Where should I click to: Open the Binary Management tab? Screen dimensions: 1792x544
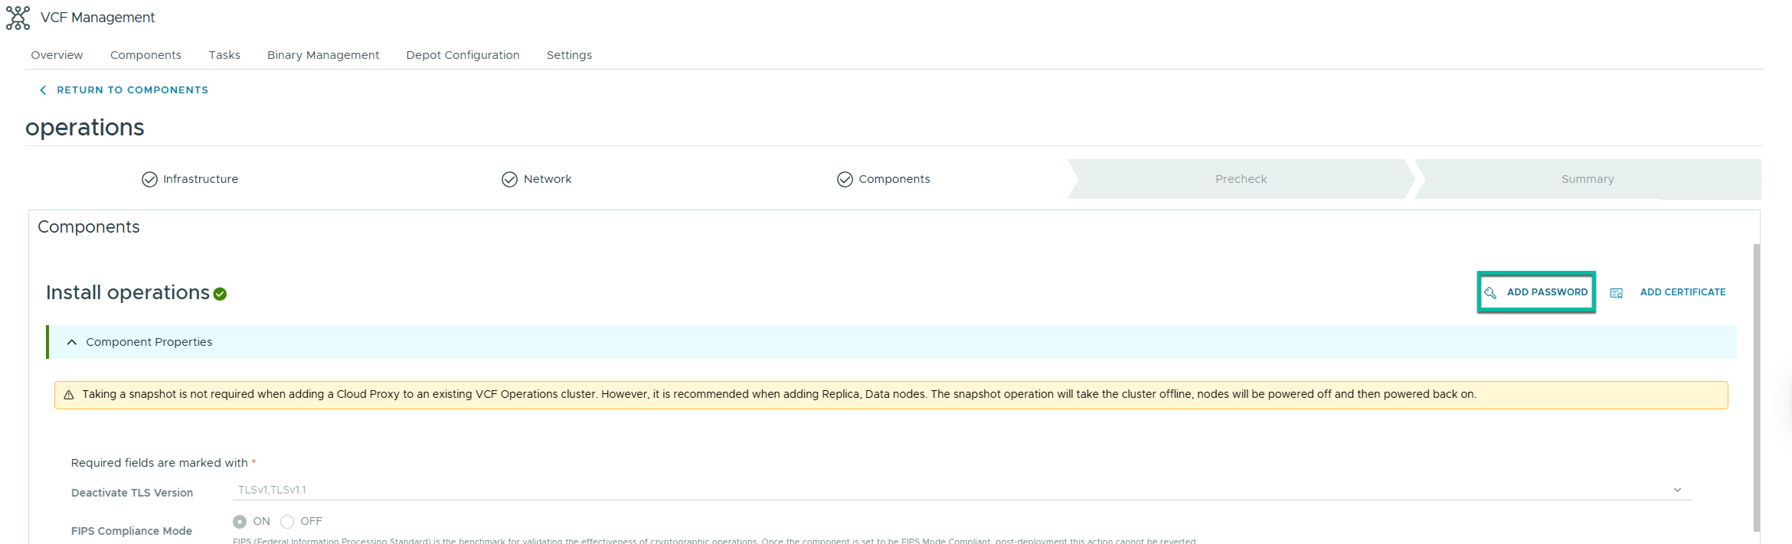323,55
